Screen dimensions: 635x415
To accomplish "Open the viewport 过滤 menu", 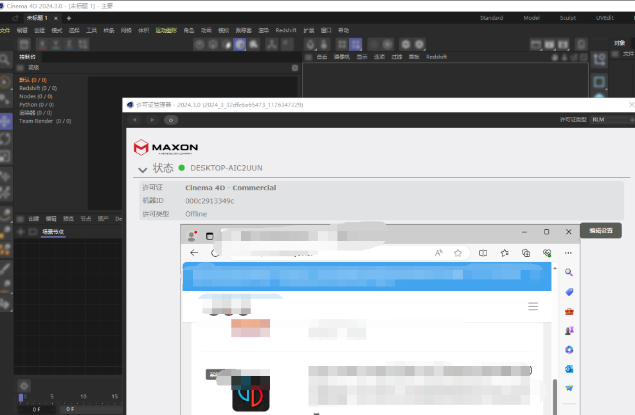I will pos(397,57).
